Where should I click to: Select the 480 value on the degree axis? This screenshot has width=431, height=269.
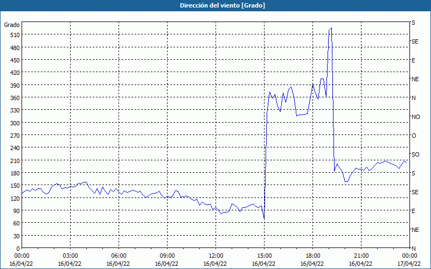15,48
